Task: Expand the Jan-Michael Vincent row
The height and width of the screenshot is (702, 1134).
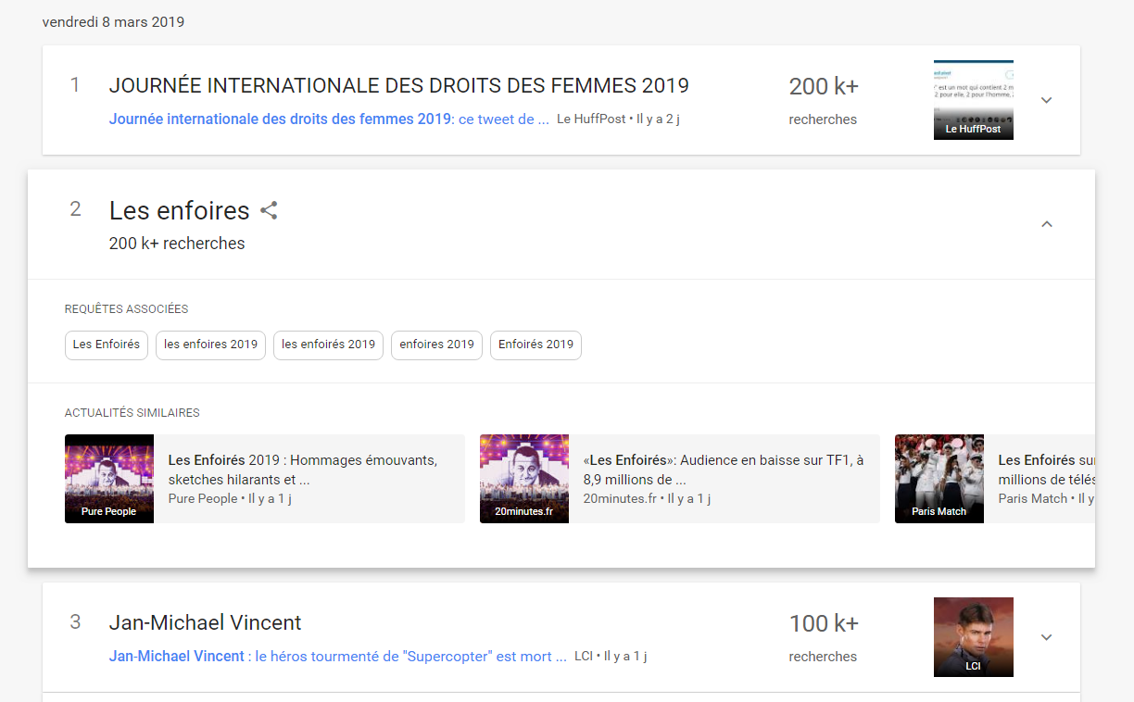Action: coord(1047,637)
